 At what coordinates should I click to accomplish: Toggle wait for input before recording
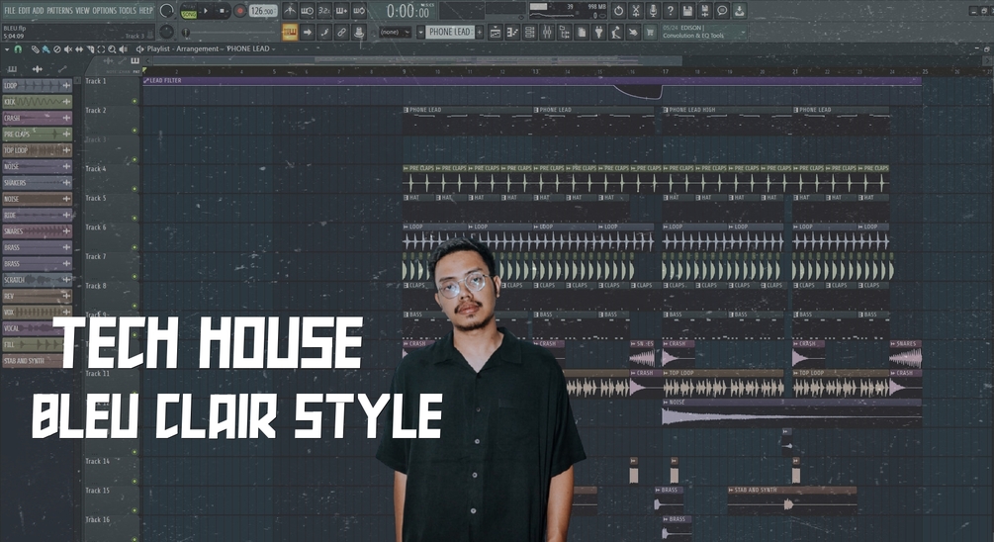coord(307,11)
